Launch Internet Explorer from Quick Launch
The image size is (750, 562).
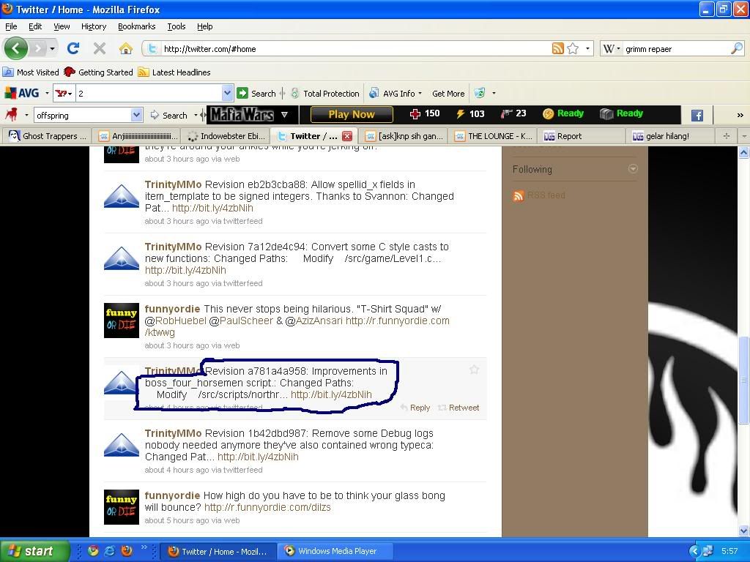coord(110,551)
